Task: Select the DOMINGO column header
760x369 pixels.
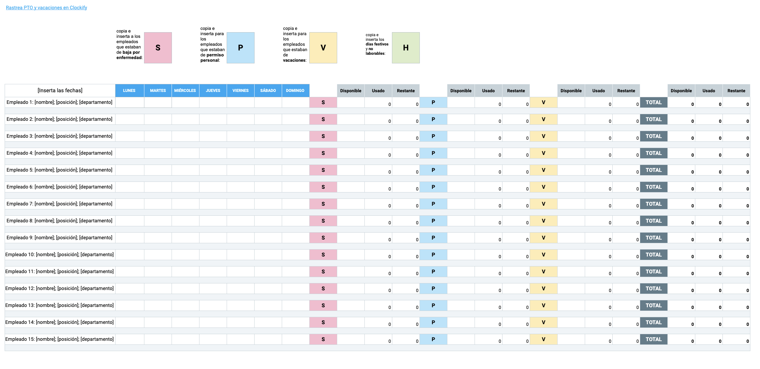Action: click(x=295, y=91)
